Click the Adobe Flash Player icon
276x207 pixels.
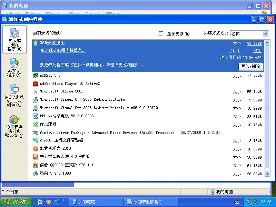tap(36, 84)
